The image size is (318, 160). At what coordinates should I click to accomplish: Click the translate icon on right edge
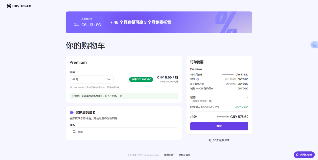tap(314, 45)
